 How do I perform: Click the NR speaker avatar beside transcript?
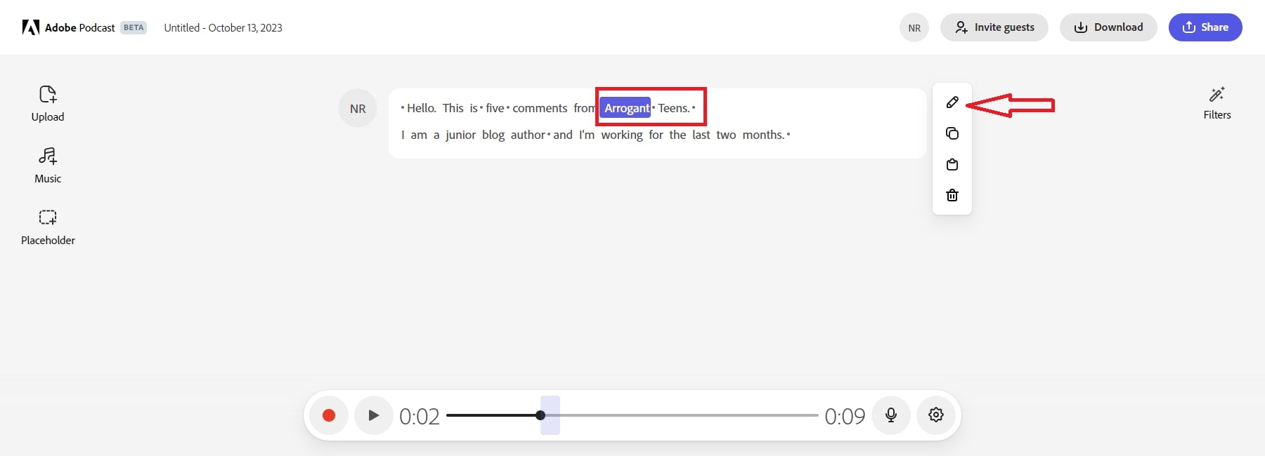click(358, 109)
